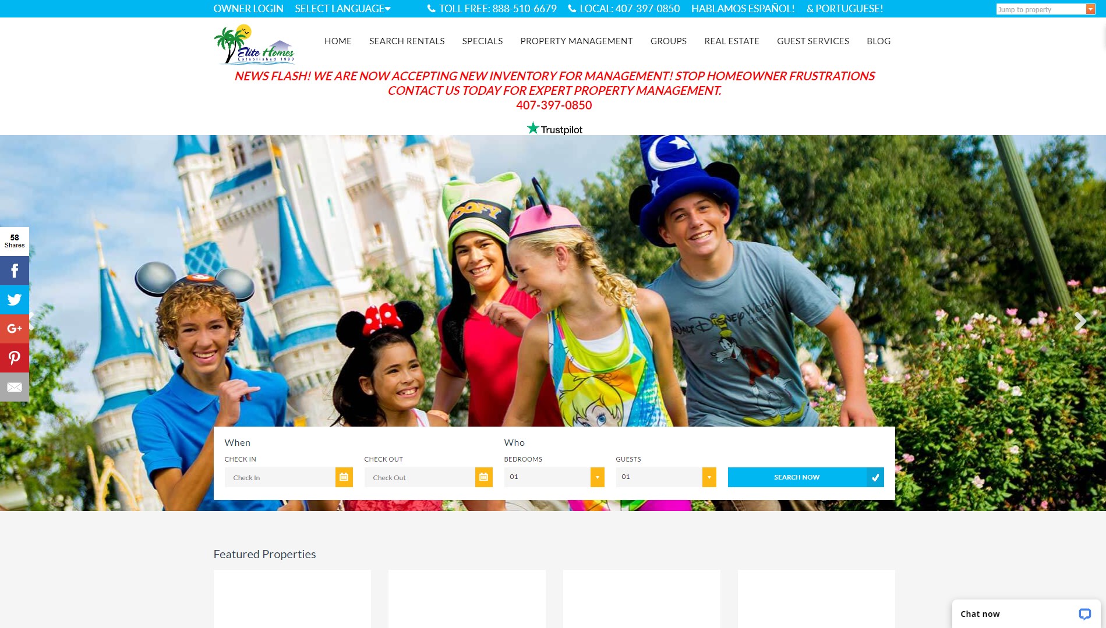Open the Check In calendar picker icon
The width and height of the screenshot is (1106, 628).
344,477
